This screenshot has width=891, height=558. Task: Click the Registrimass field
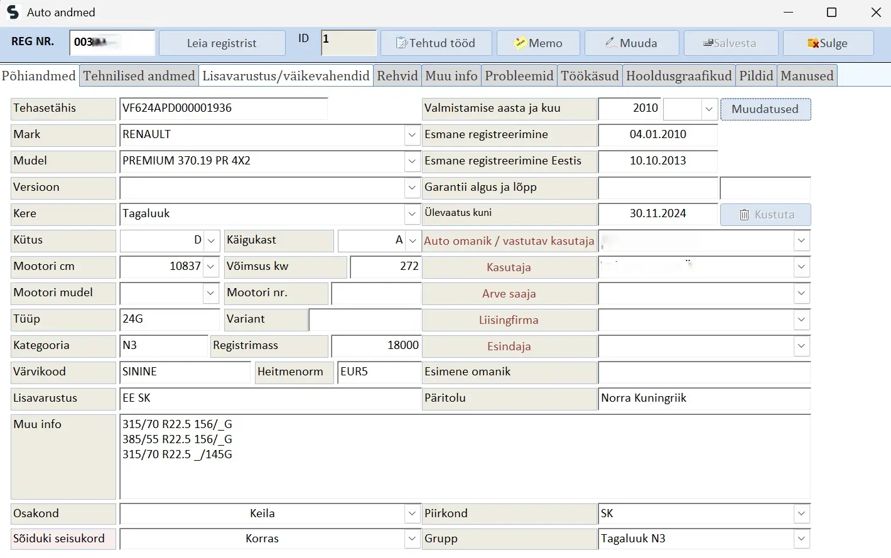coord(376,346)
